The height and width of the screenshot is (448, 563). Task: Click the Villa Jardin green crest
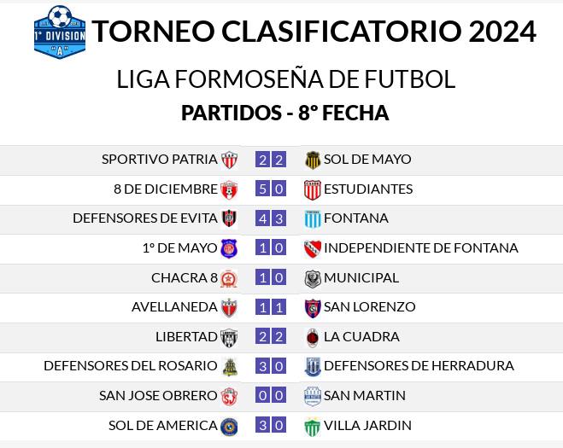click(x=312, y=427)
